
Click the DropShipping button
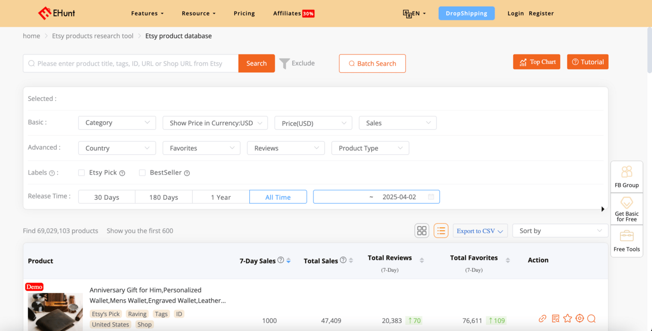click(x=466, y=13)
